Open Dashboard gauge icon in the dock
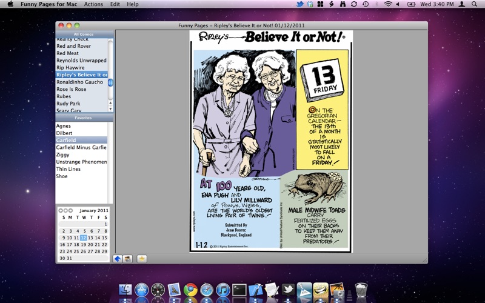 click(158, 290)
